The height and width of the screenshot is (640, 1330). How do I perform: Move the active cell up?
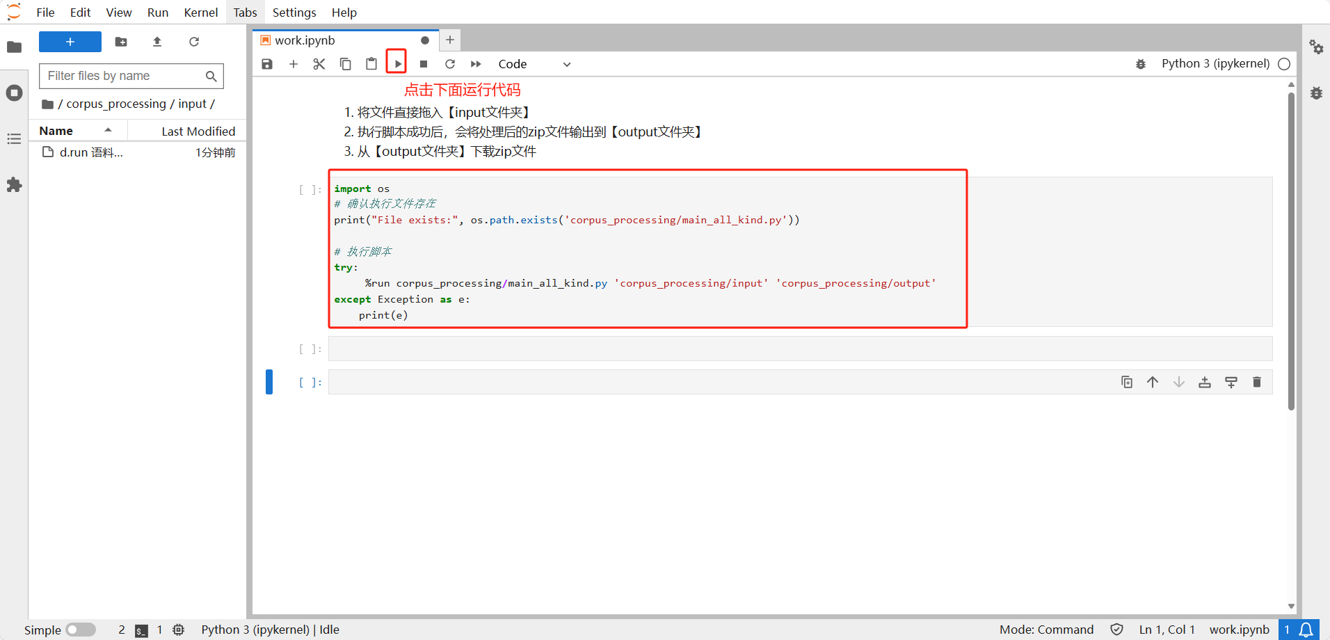tap(1153, 382)
